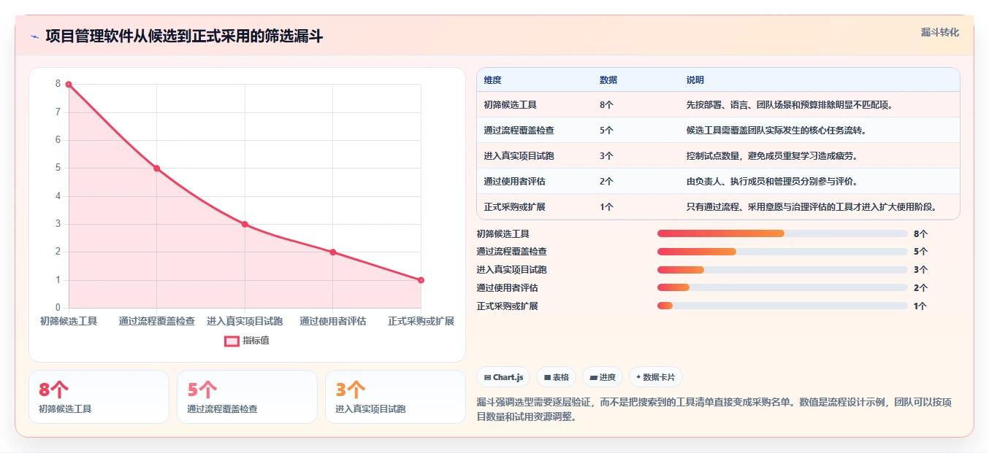Select the chart data point at value 3

pyautogui.click(x=245, y=224)
